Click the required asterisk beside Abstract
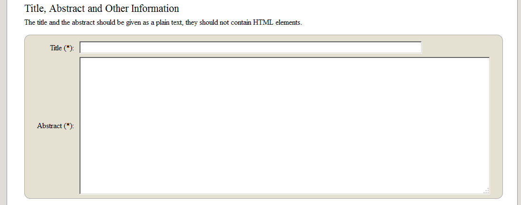This screenshot has height=205, width=521. click(x=69, y=126)
